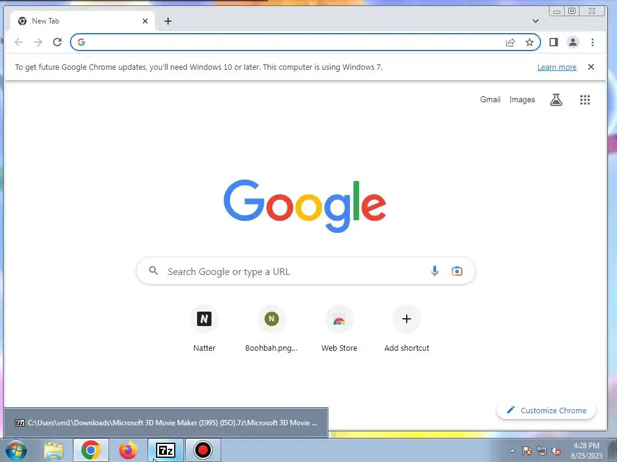Open the side panel icon
Image resolution: width=617 pixels, height=462 pixels.
554,42
